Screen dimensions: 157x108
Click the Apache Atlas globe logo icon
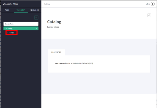point(4,4)
